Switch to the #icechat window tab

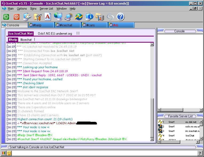tap(68, 25)
